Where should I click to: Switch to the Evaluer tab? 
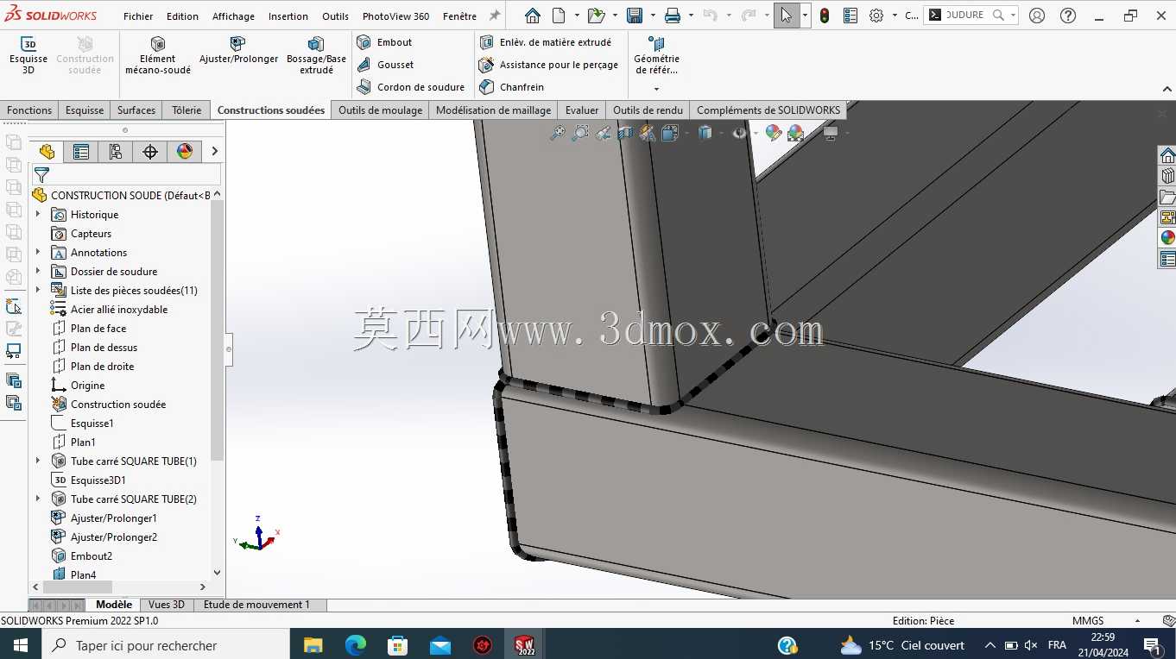point(582,110)
